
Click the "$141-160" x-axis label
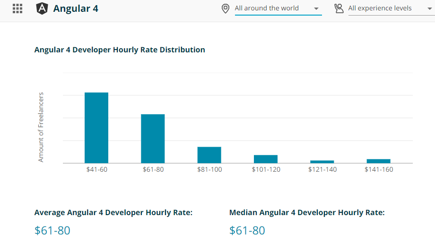(x=379, y=169)
